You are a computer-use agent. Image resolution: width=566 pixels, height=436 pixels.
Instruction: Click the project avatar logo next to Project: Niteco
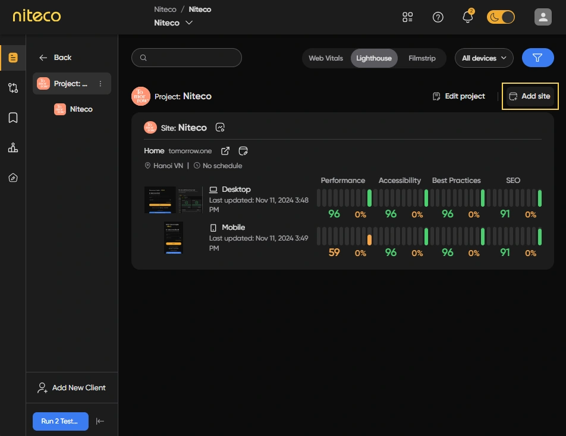point(141,96)
